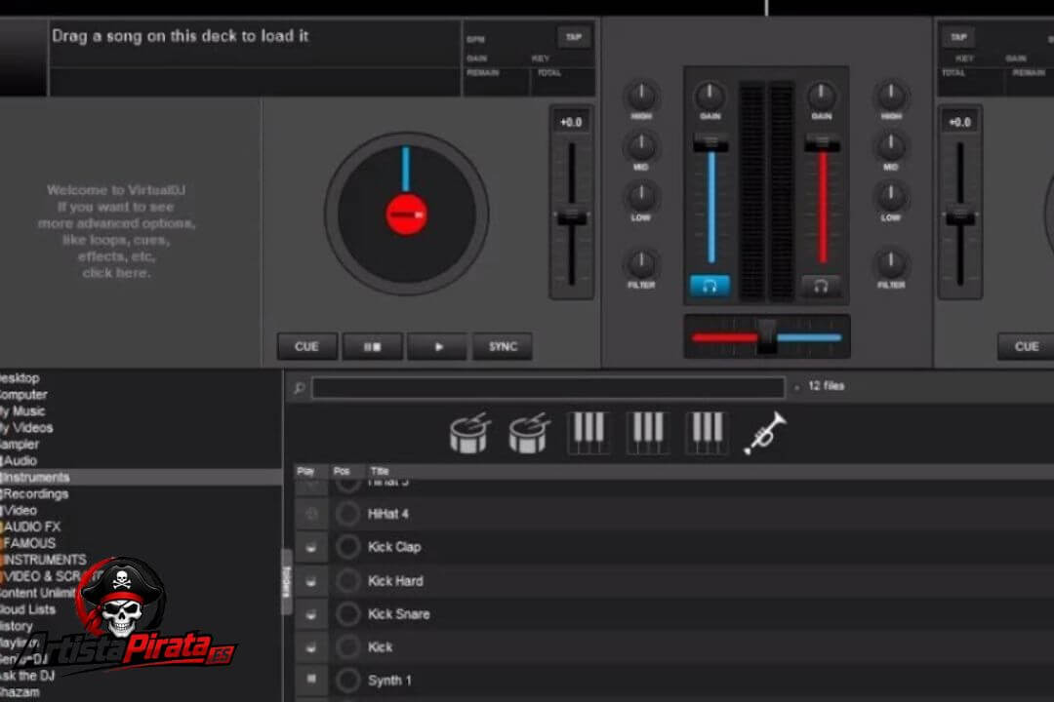Click the left channel GAIN knob
The height and width of the screenshot is (702, 1054).
tap(709, 97)
